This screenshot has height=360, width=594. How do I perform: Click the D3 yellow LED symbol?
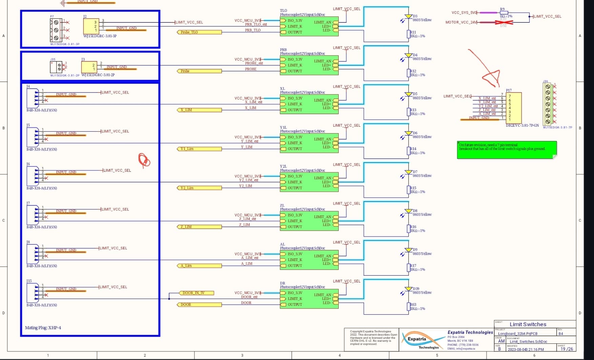(408, 17)
